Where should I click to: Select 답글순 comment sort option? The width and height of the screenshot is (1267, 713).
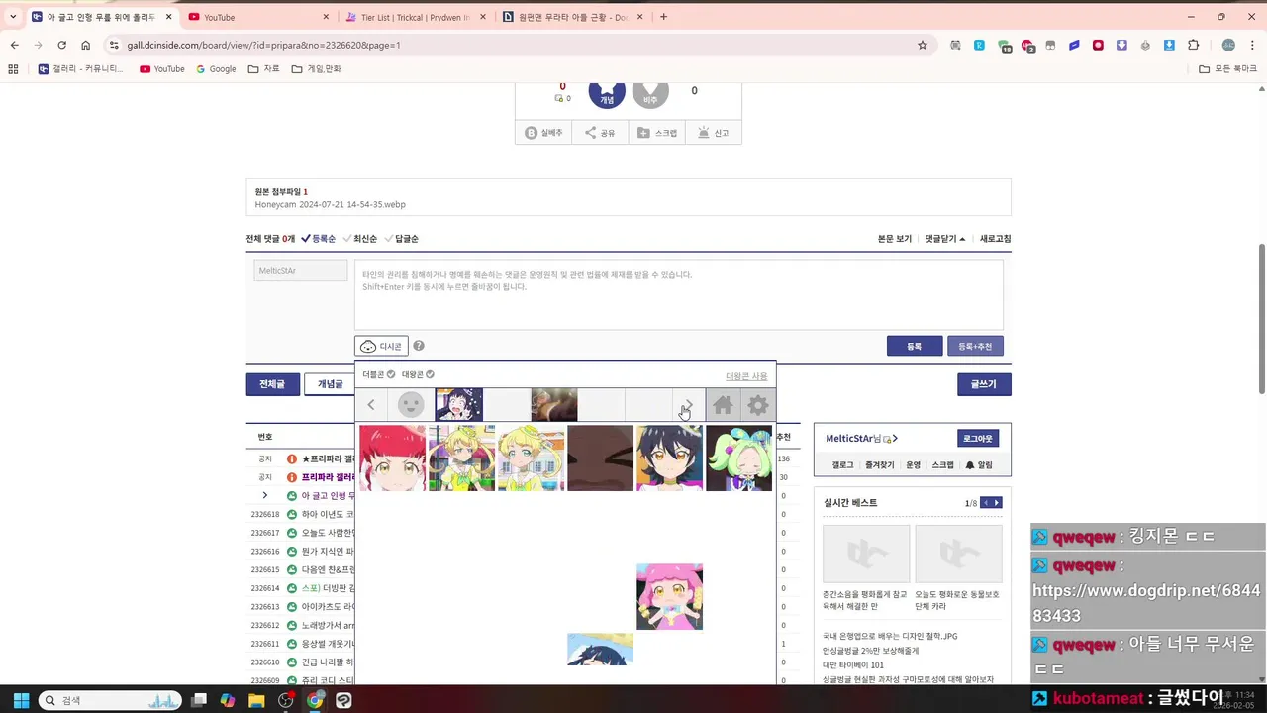pyautogui.click(x=401, y=239)
